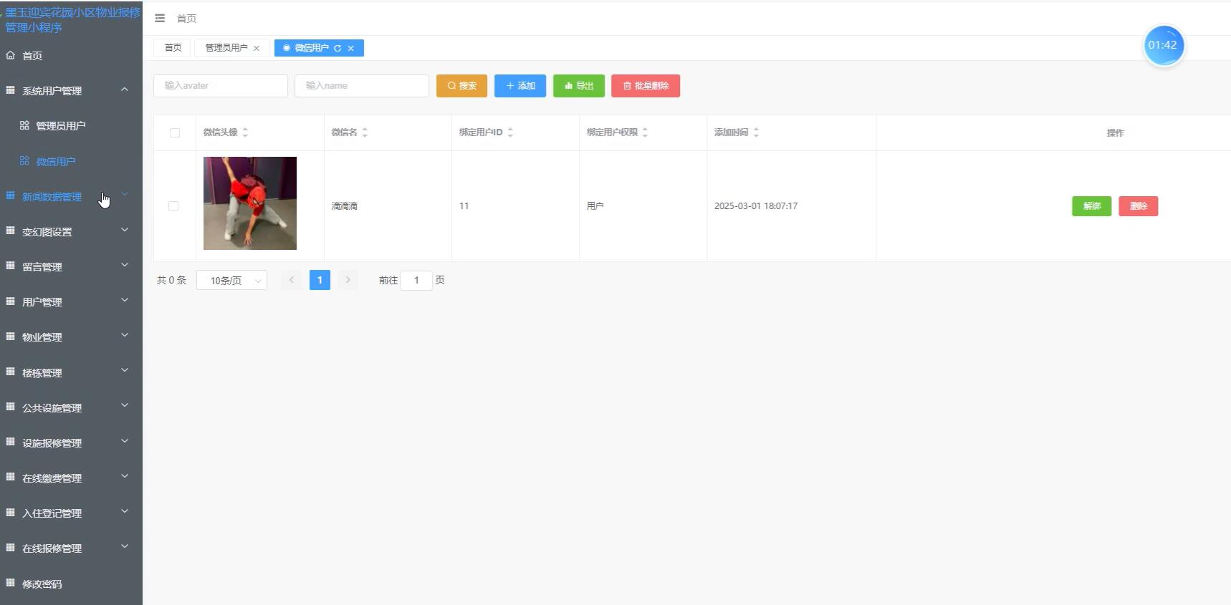Click the hamburger menu collapse icon
The width and height of the screenshot is (1231, 605).
pyautogui.click(x=160, y=18)
